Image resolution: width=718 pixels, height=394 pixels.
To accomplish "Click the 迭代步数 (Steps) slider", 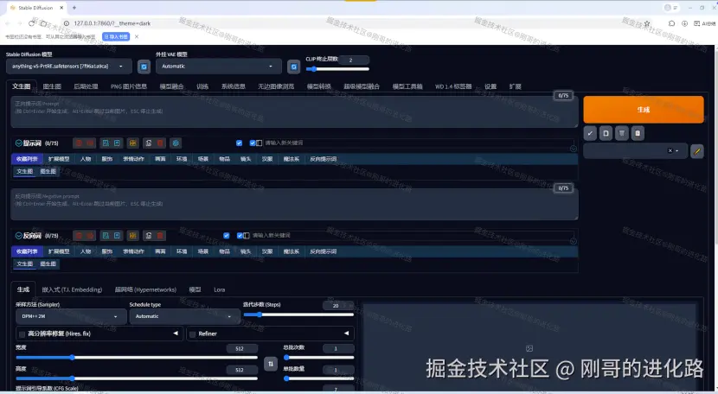I will coord(298,315).
